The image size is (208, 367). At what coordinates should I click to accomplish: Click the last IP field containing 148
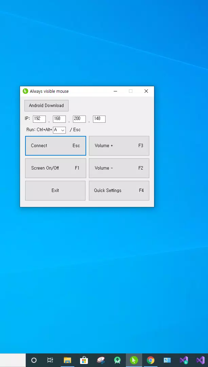tap(99, 119)
